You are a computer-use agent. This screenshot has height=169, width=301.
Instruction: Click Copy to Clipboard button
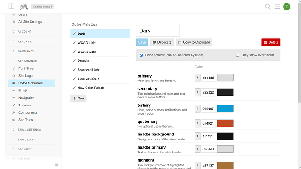194,42
